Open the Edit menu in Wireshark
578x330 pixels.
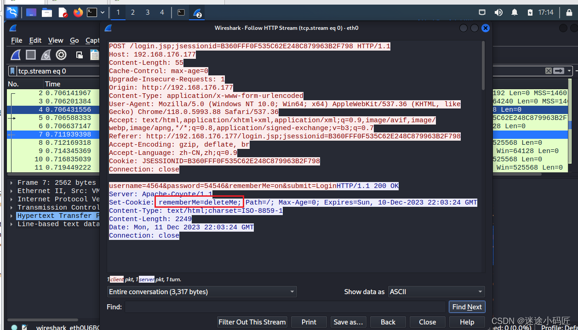click(35, 40)
